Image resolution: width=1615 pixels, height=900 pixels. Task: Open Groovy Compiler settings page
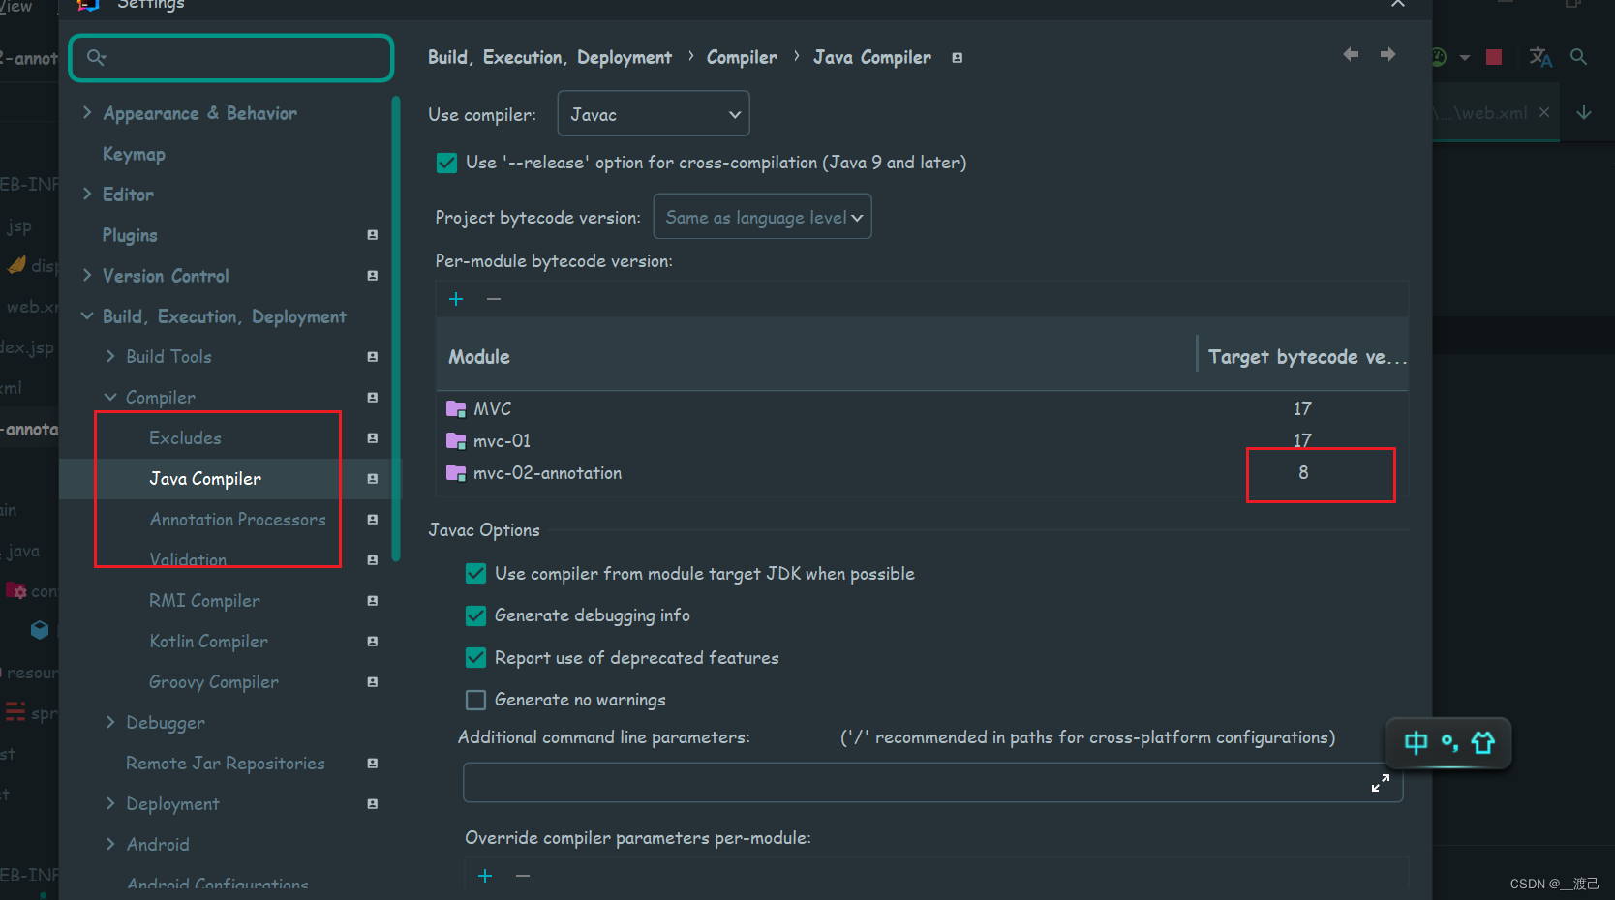pyautogui.click(x=213, y=682)
